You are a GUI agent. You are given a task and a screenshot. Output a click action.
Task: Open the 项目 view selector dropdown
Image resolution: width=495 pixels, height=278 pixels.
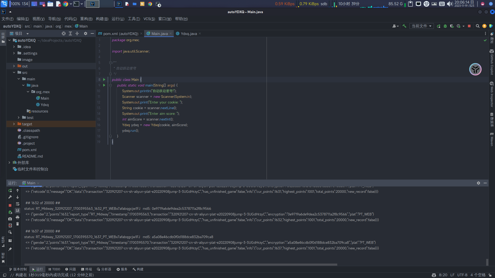[x=19, y=33]
